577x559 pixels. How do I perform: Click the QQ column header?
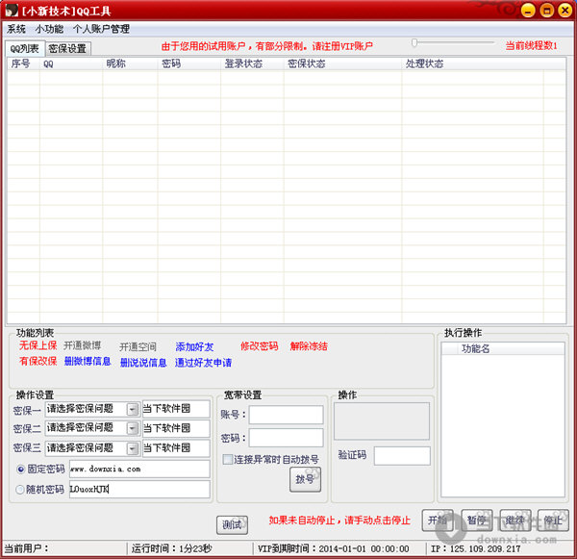[71, 64]
